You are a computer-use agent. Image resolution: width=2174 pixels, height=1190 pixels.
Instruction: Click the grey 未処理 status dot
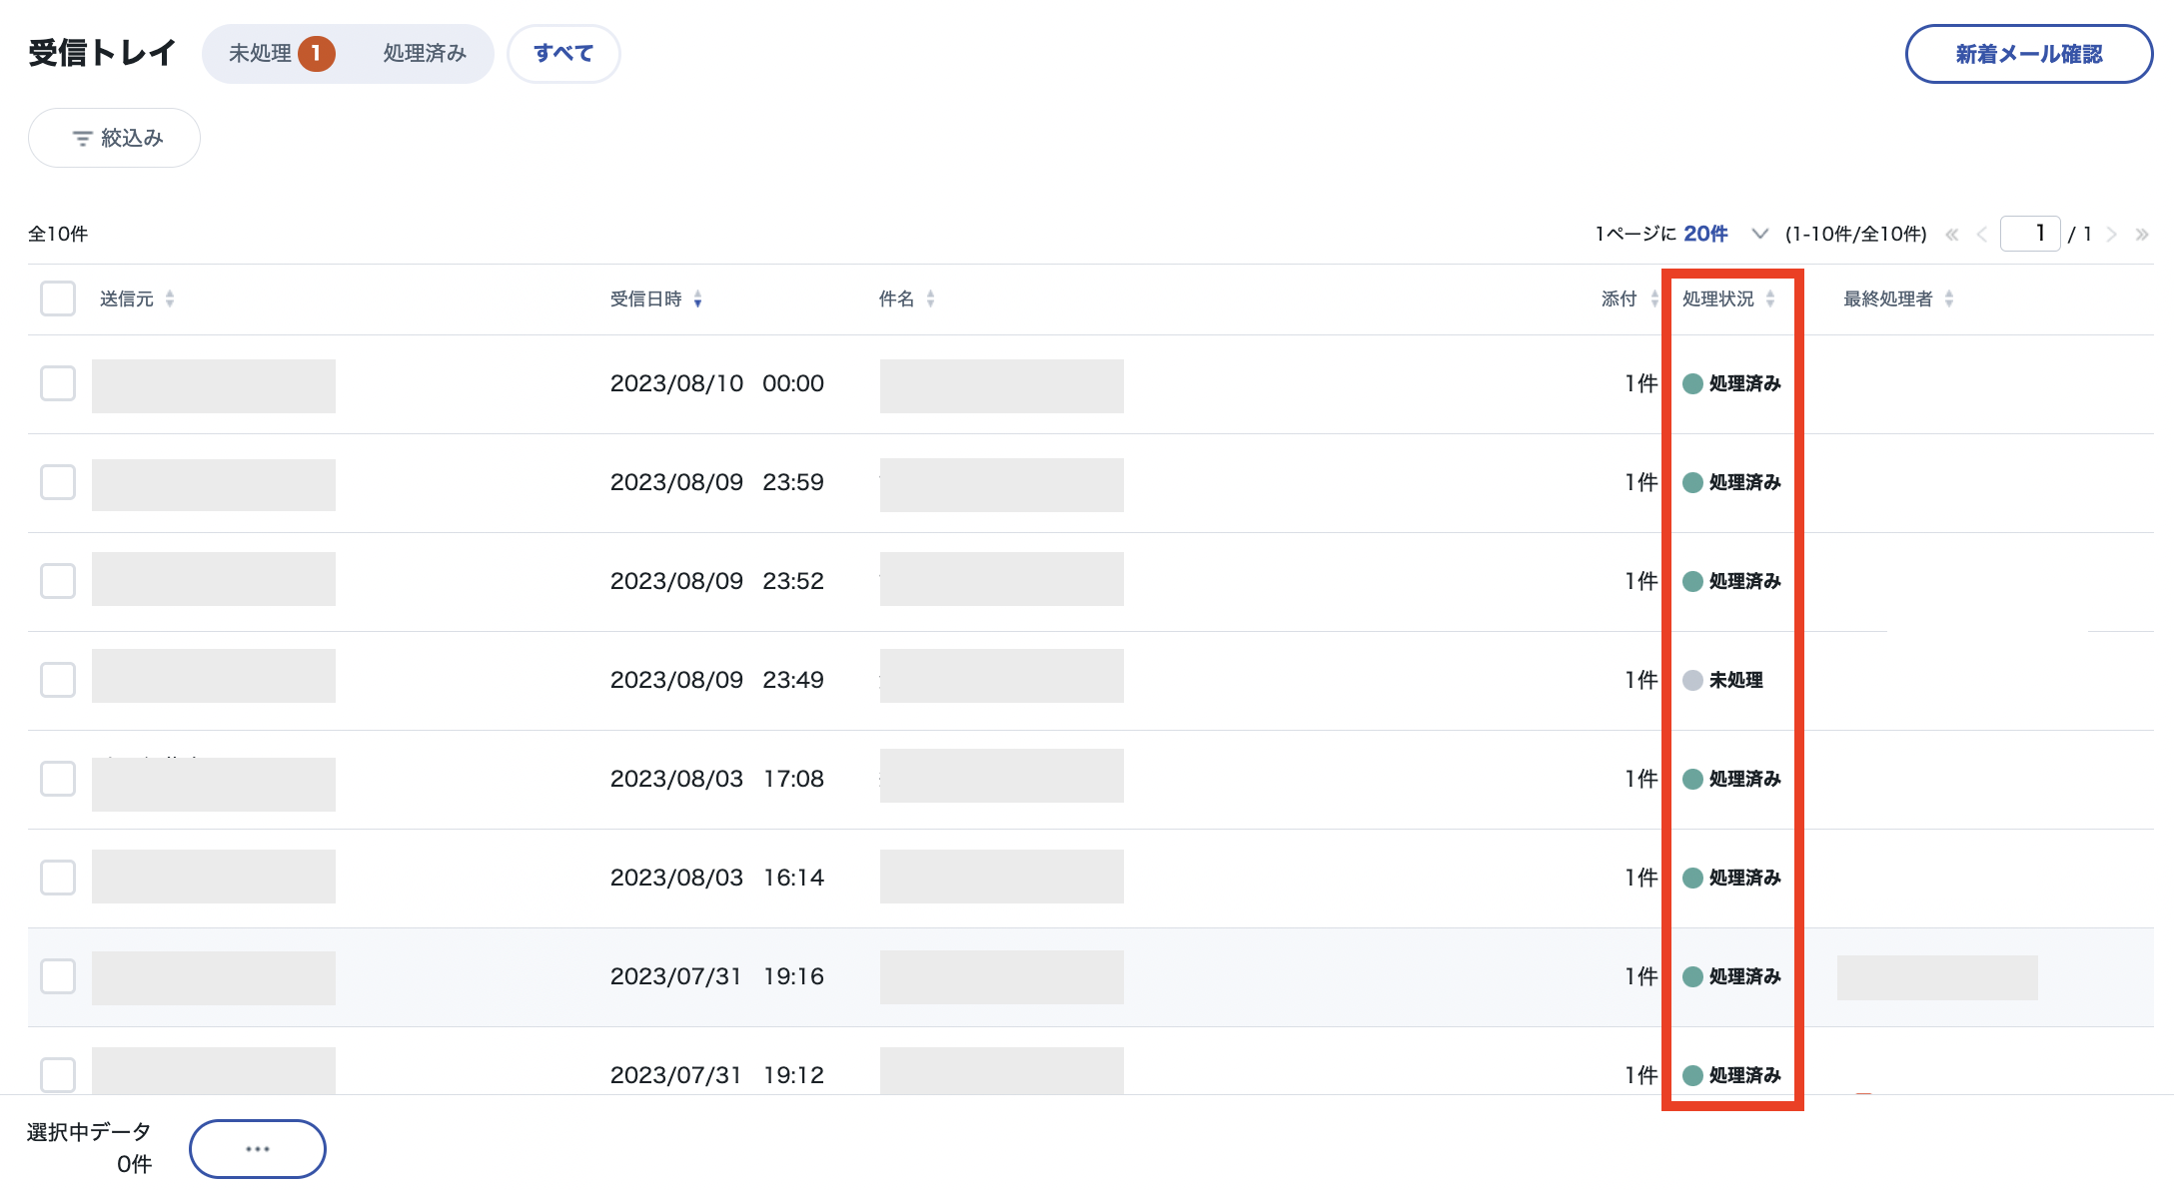tap(1692, 680)
